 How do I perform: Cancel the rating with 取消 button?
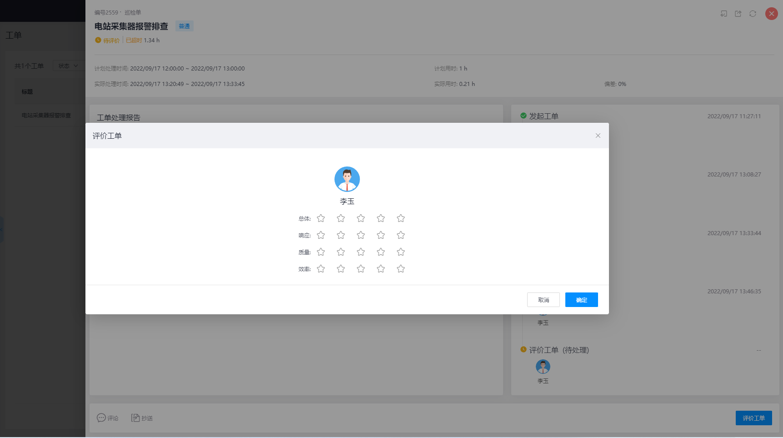(x=543, y=300)
